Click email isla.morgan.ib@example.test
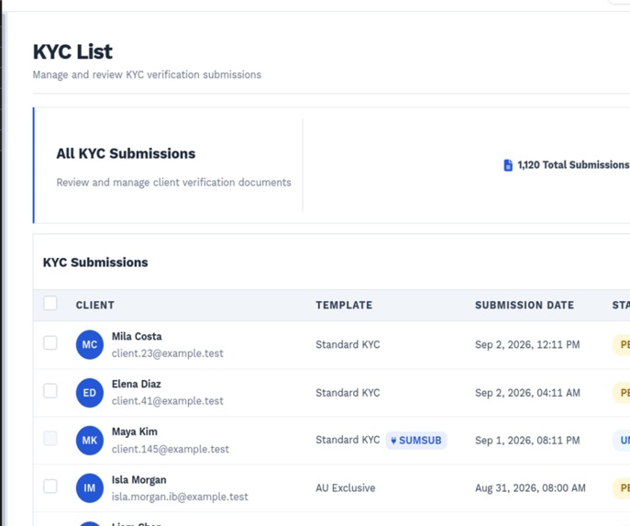The image size is (630, 526). [180, 497]
